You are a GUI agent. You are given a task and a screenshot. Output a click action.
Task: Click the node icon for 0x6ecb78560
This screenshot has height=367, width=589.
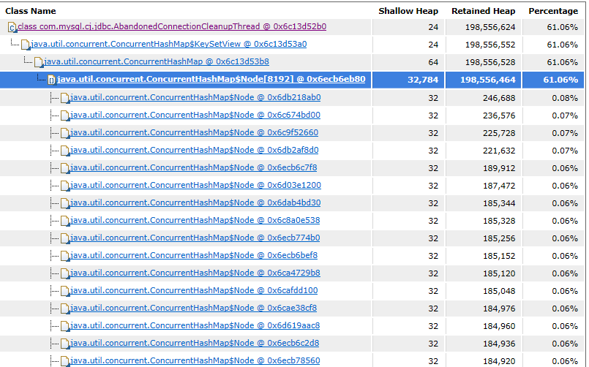[x=65, y=361]
